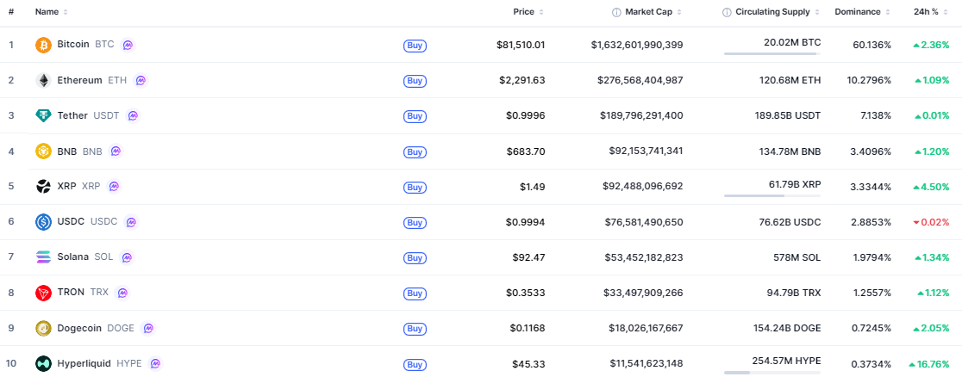The image size is (962, 377).
Task: Click the Bitcoin logo icon
Action: tap(44, 45)
